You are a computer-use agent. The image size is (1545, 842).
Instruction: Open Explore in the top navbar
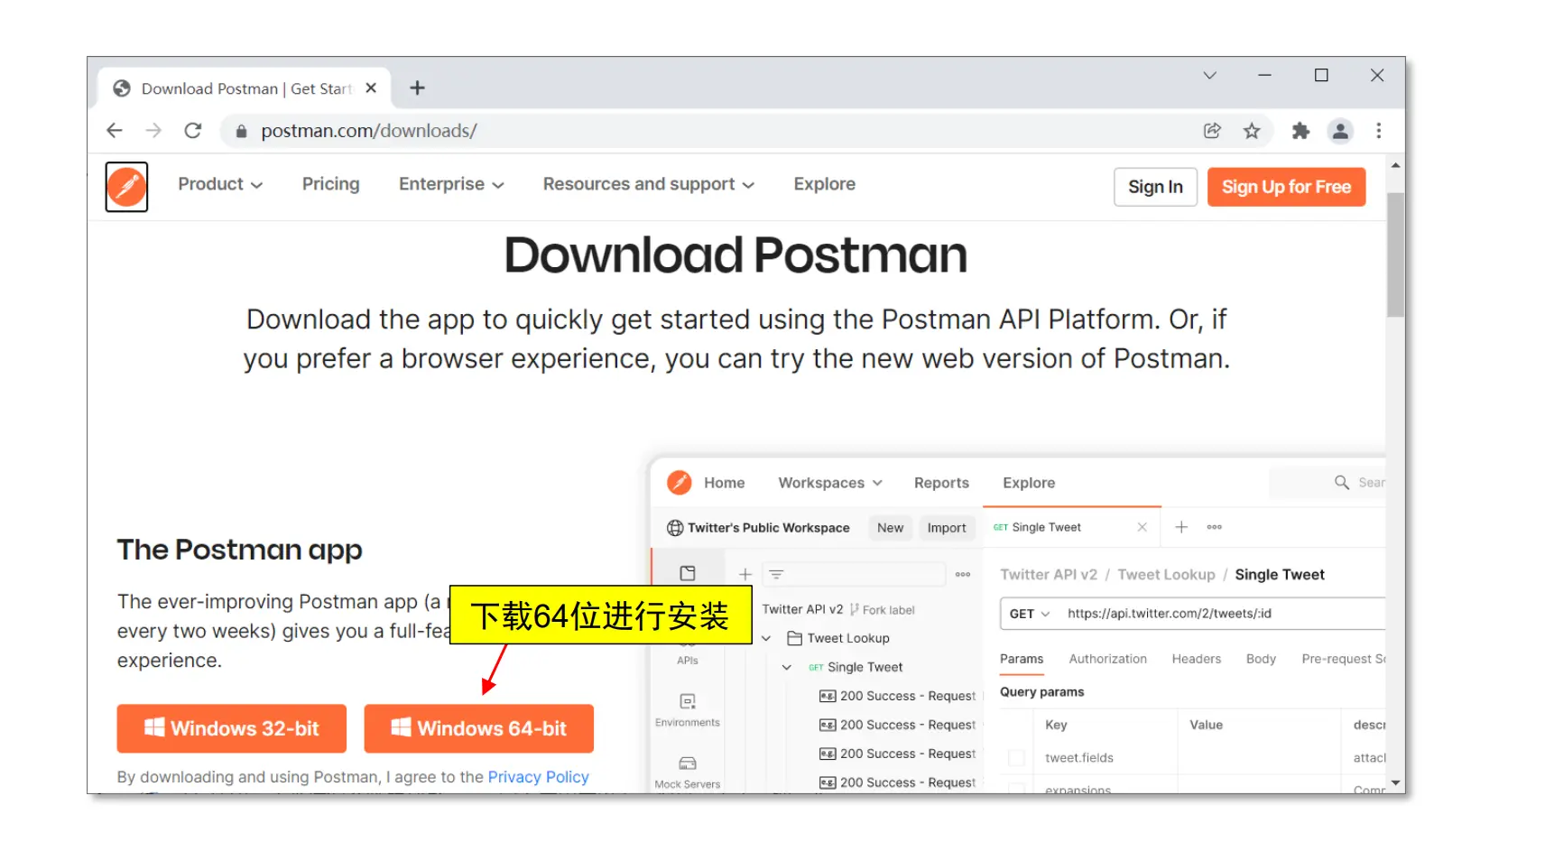tap(824, 184)
